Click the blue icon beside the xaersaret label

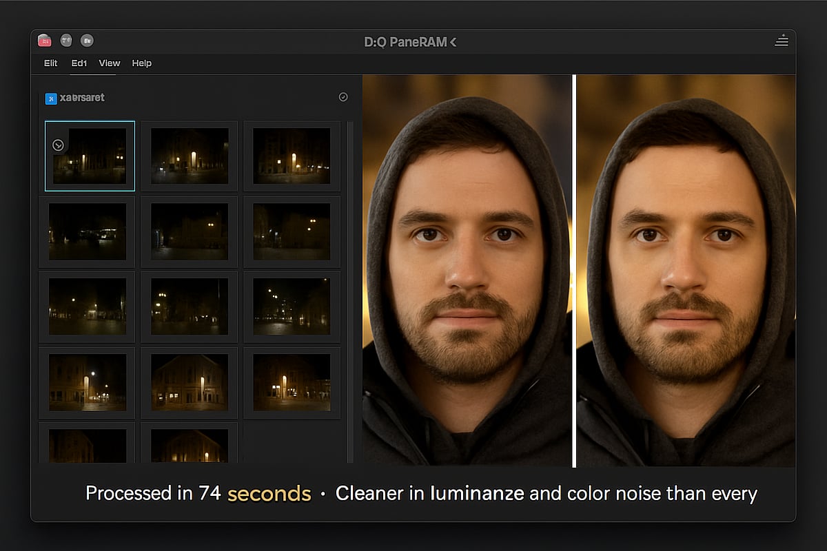50,98
